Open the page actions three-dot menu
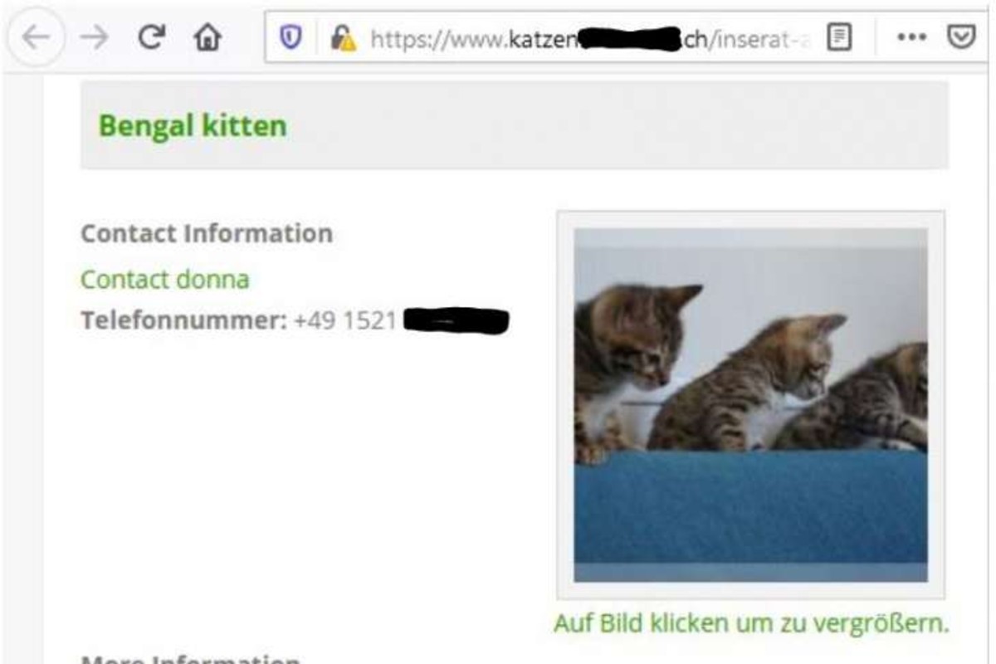 pos(912,38)
